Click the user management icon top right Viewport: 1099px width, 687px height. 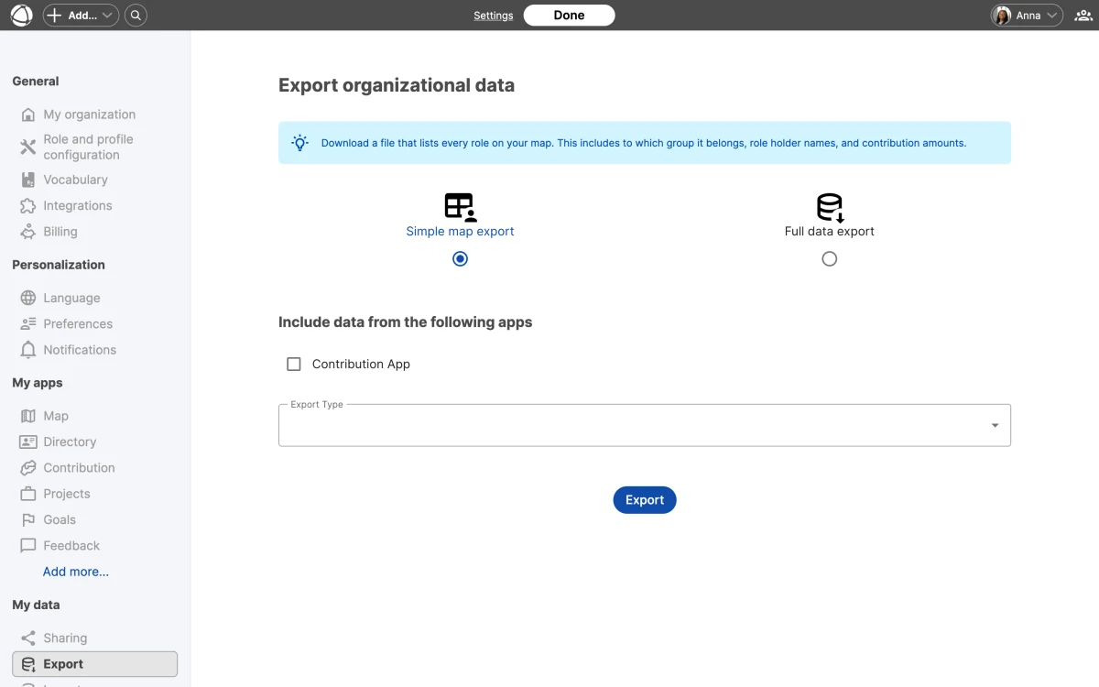(1082, 15)
